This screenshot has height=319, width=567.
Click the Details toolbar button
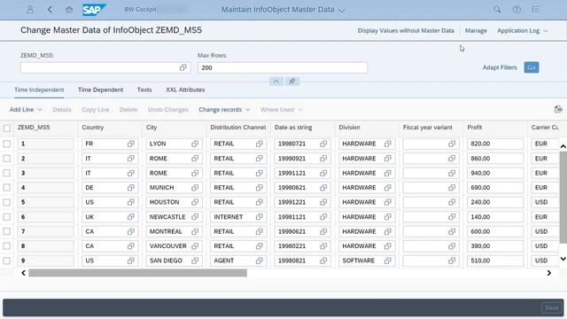point(62,109)
